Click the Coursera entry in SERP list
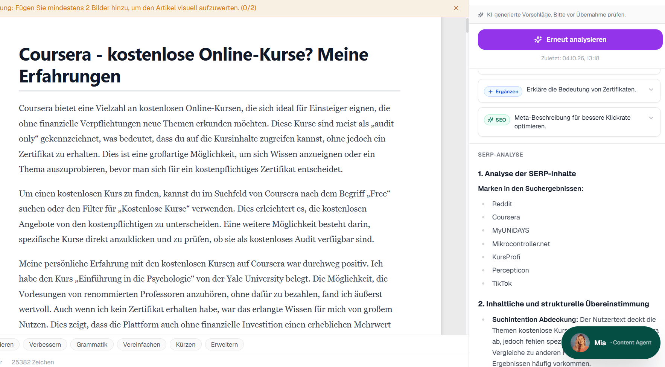This screenshot has width=665, height=367. (x=506, y=217)
